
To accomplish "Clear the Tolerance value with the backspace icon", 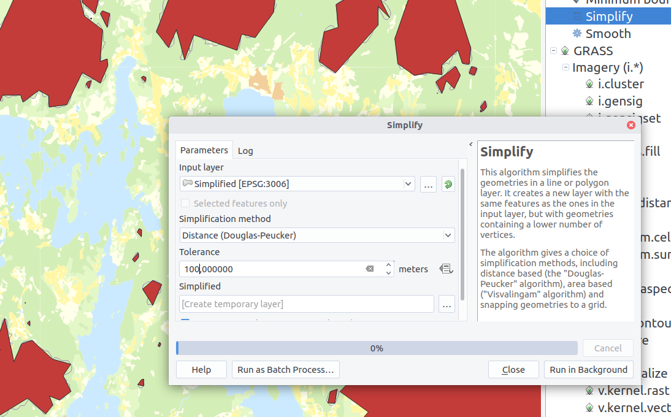I will click(x=369, y=269).
